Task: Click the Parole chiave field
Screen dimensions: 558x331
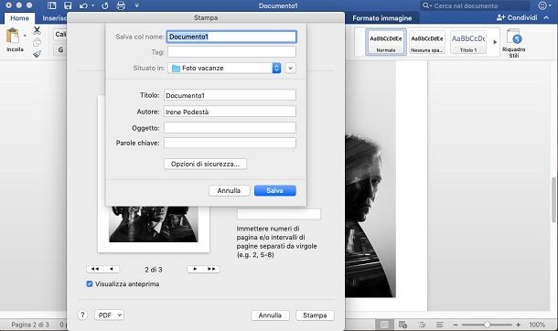Action: (230, 143)
